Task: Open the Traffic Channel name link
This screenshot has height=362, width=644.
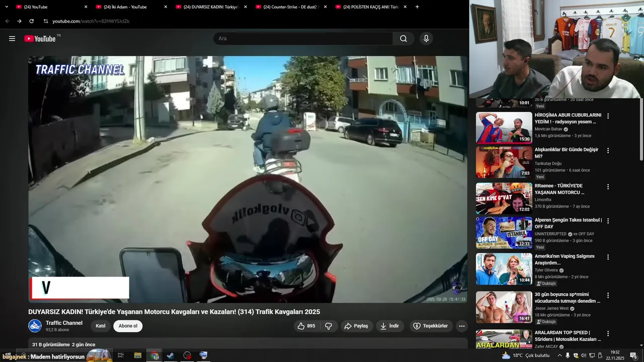Action: pyautogui.click(x=64, y=323)
